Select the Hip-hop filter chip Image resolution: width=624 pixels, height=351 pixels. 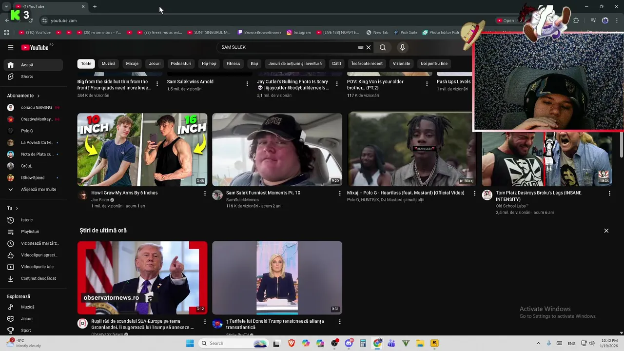click(209, 63)
